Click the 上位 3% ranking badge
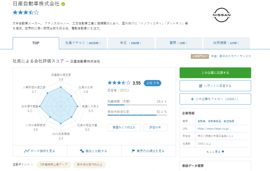 (x=153, y=83)
